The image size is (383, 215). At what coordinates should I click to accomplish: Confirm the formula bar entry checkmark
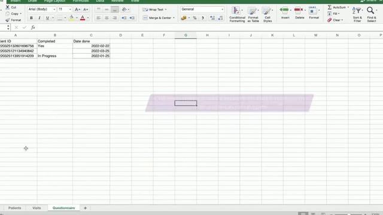coord(25,27)
